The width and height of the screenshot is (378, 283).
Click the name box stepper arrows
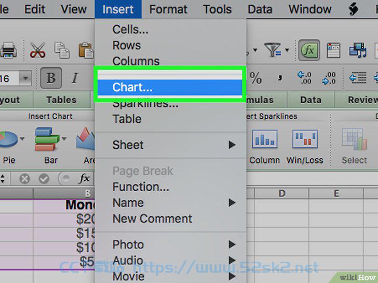(x=3, y=179)
